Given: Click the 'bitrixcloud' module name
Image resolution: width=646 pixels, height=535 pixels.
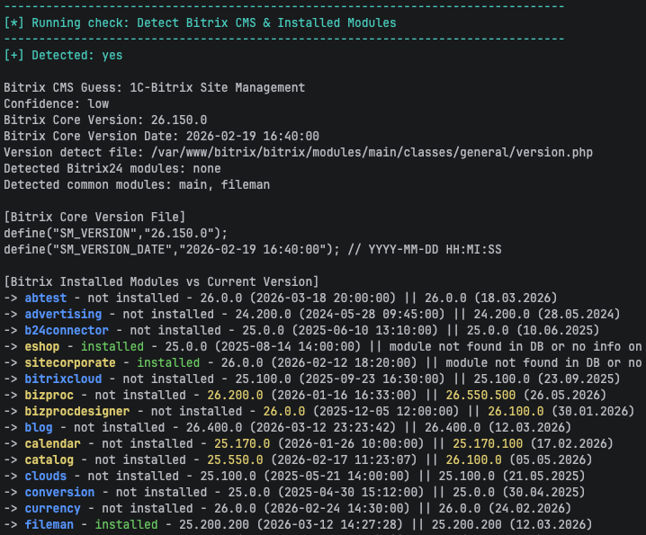Looking at the screenshot, I should coord(63,379).
